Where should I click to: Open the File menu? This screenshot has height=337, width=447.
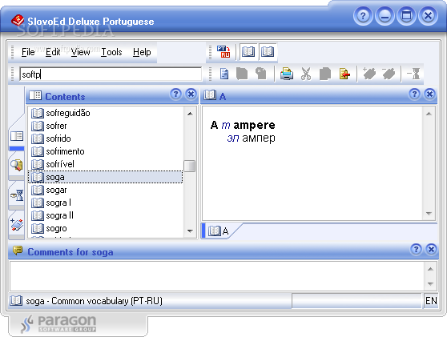(28, 52)
